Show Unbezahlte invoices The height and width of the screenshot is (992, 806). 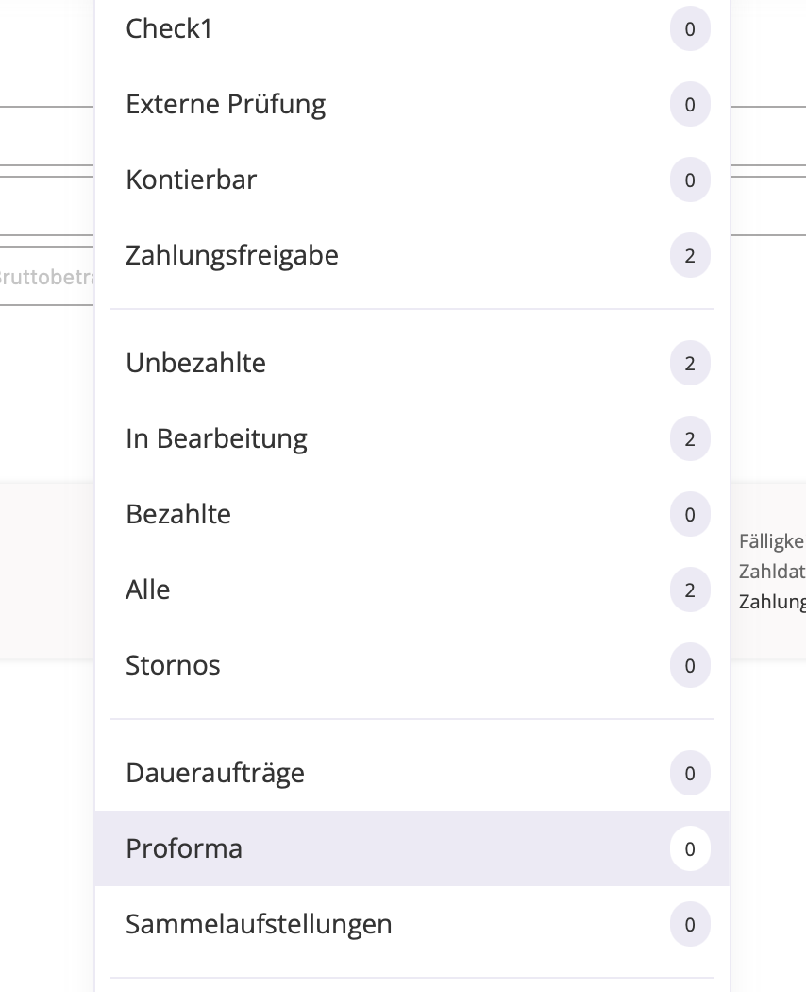pyautogui.click(x=195, y=364)
